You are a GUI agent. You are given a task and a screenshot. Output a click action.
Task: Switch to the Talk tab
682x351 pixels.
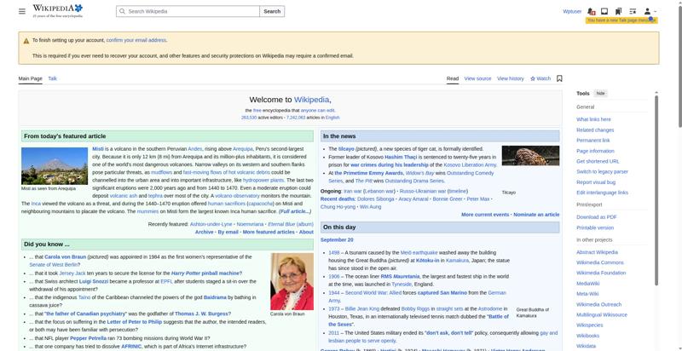(52, 78)
